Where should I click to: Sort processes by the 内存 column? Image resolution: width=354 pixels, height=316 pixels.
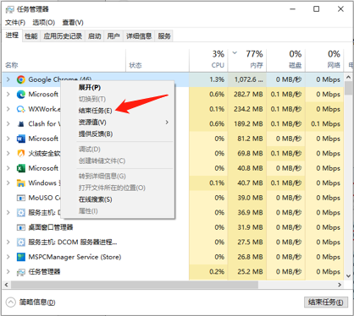click(247, 60)
